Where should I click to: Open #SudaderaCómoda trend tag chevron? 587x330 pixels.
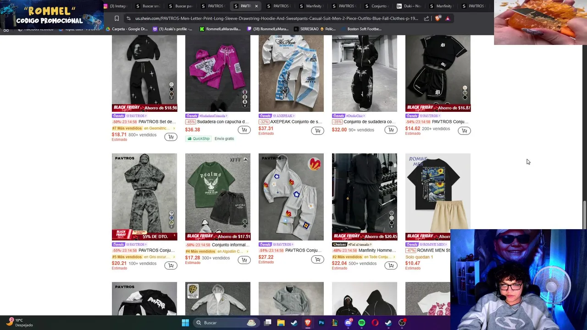point(227,116)
